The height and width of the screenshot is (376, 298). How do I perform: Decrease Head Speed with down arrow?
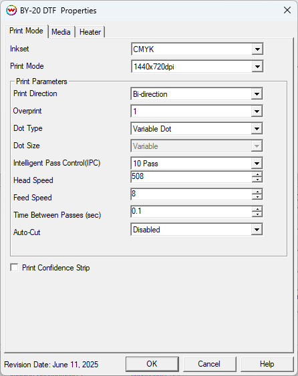click(257, 180)
